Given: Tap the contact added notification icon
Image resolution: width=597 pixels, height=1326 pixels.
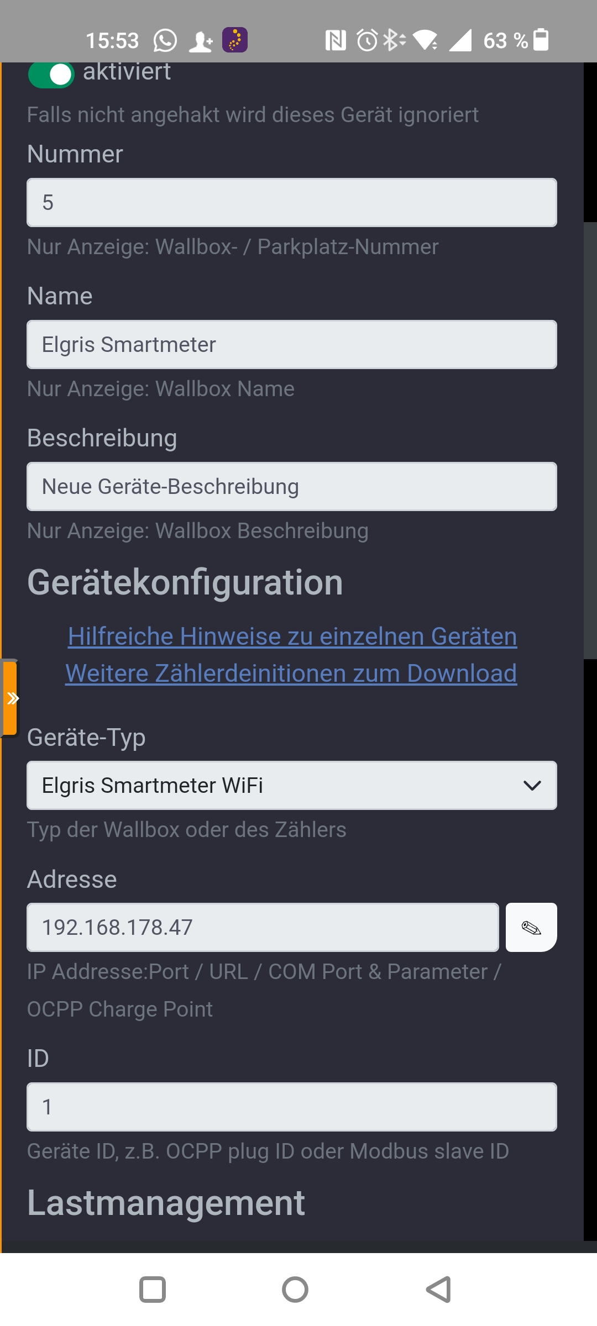Looking at the screenshot, I should click(x=201, y=41).
